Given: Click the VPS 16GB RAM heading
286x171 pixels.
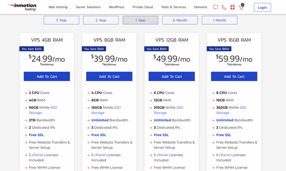Looking at the screenshot, I should 234,40.
